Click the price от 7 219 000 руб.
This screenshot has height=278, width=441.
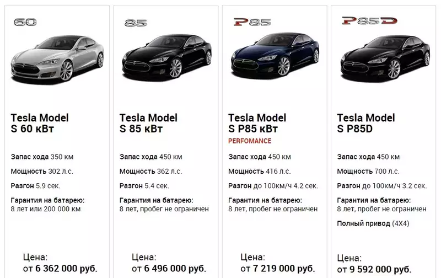coord(278,269)
